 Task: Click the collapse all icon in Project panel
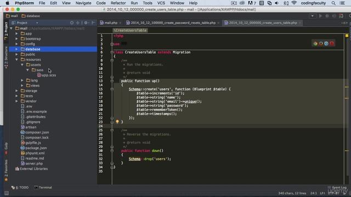pos(78,23)
